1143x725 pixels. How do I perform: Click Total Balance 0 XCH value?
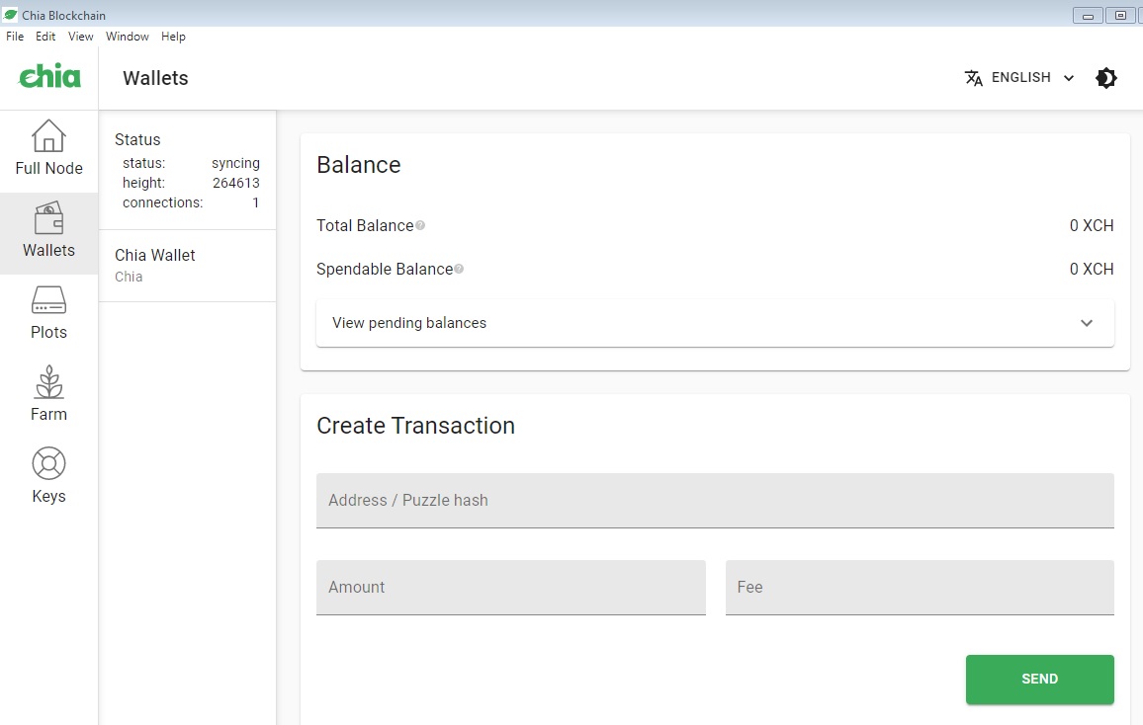pyautogui.click(x=1092, y=225)
